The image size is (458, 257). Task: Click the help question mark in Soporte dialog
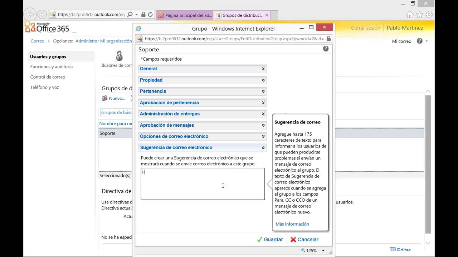coord(326,49)
